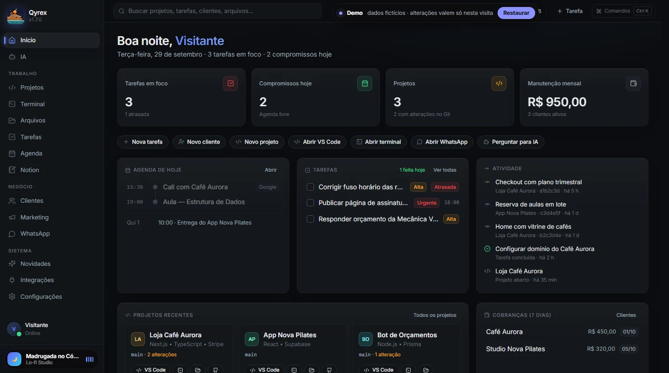
Task: Go to Projetos in the sidebar
Action: (52, 87)
